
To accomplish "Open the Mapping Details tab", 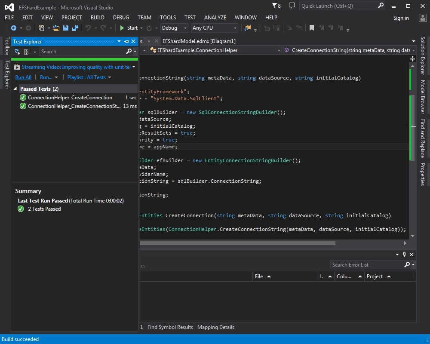I will point(216,327).
